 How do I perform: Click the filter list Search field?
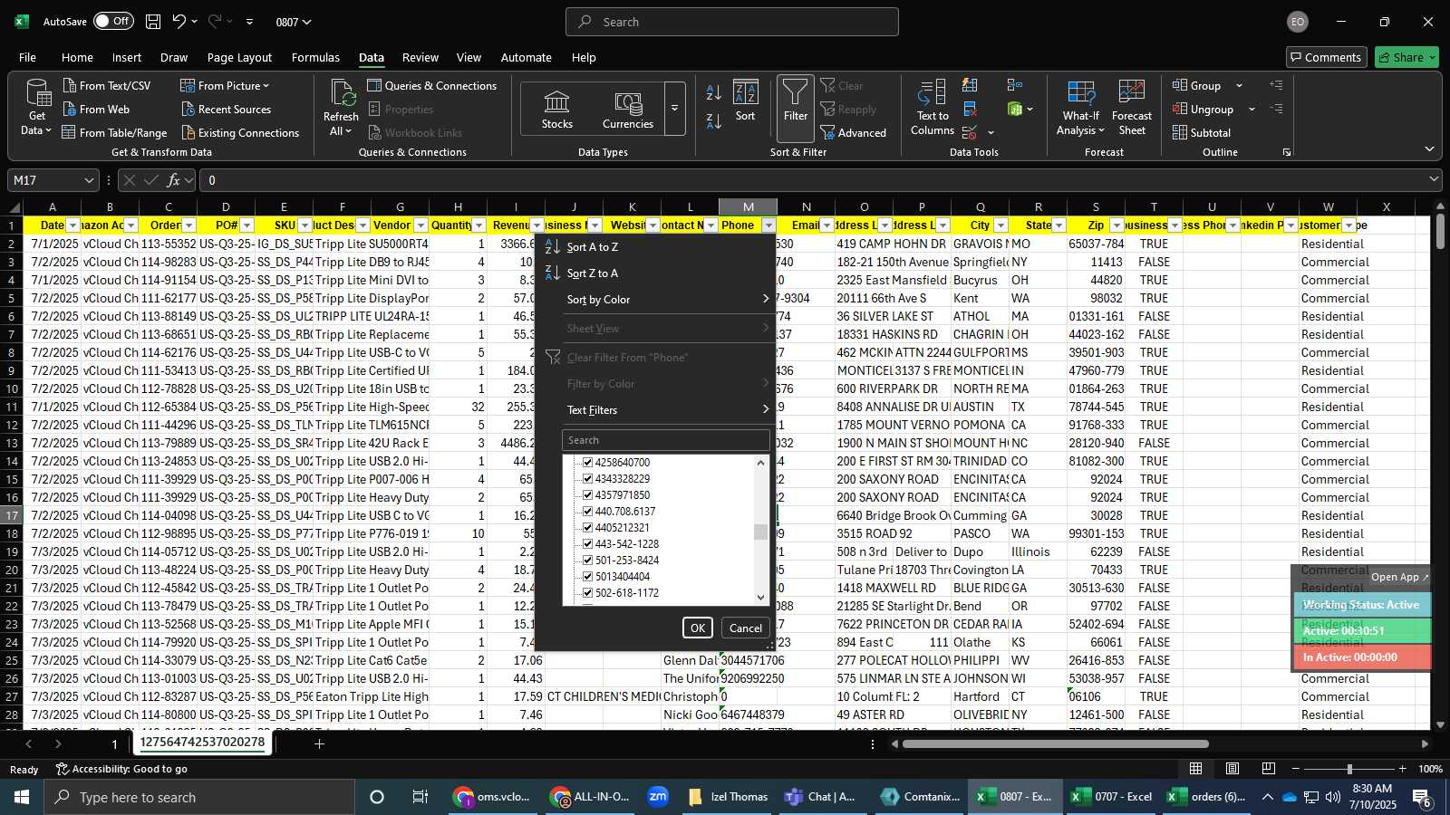[665, 440]
